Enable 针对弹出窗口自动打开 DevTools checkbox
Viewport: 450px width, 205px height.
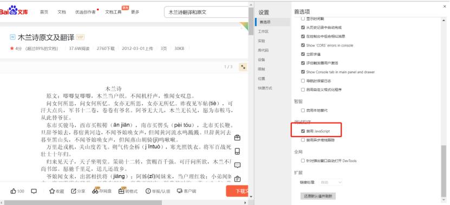(303, 161)
